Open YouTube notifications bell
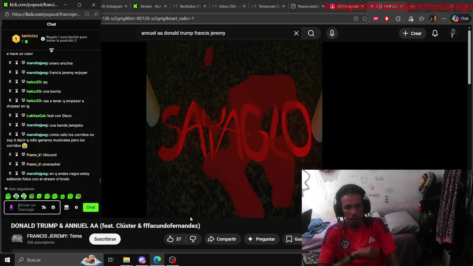Image resolution: width=473 pixels, height=266 pixels. pyautogui.click(x=435, y=33)
